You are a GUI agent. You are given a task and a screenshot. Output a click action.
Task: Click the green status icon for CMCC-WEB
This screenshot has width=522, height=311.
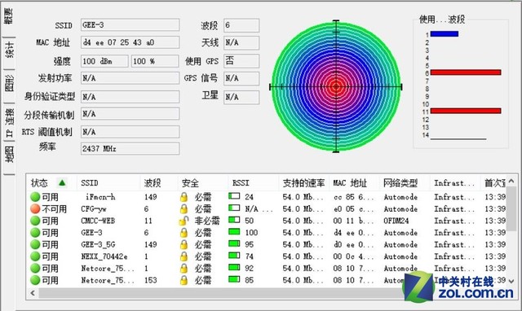(x=35, y=221)
